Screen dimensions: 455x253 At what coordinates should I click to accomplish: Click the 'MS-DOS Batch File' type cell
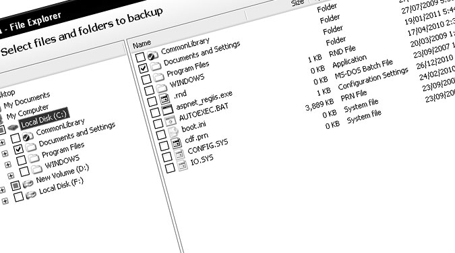(x=364, y=69)
